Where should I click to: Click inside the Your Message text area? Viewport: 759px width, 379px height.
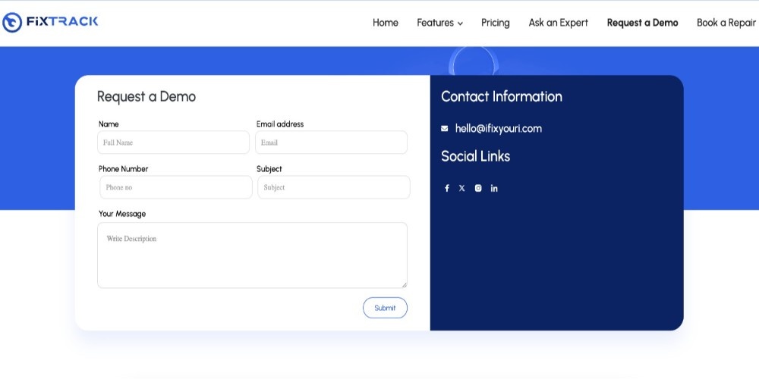coord(252,255)
